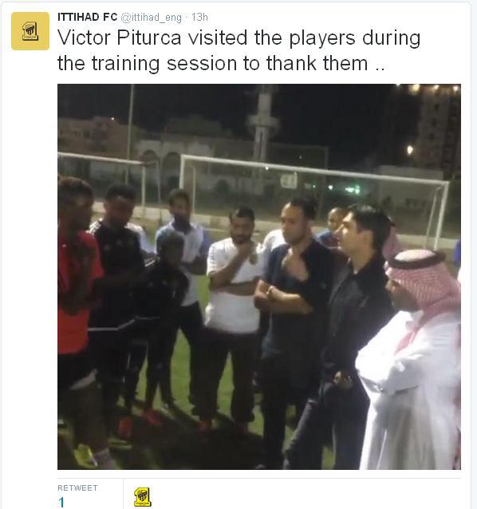Enlarge the training session photo
Viewport: 477px width, 509px height.
[x=259, y=277]
